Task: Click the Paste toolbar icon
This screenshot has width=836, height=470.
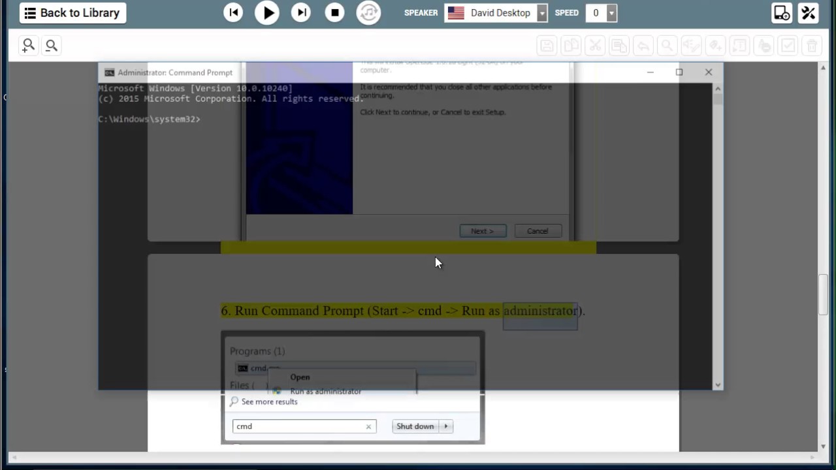Action: click(619, 46)
